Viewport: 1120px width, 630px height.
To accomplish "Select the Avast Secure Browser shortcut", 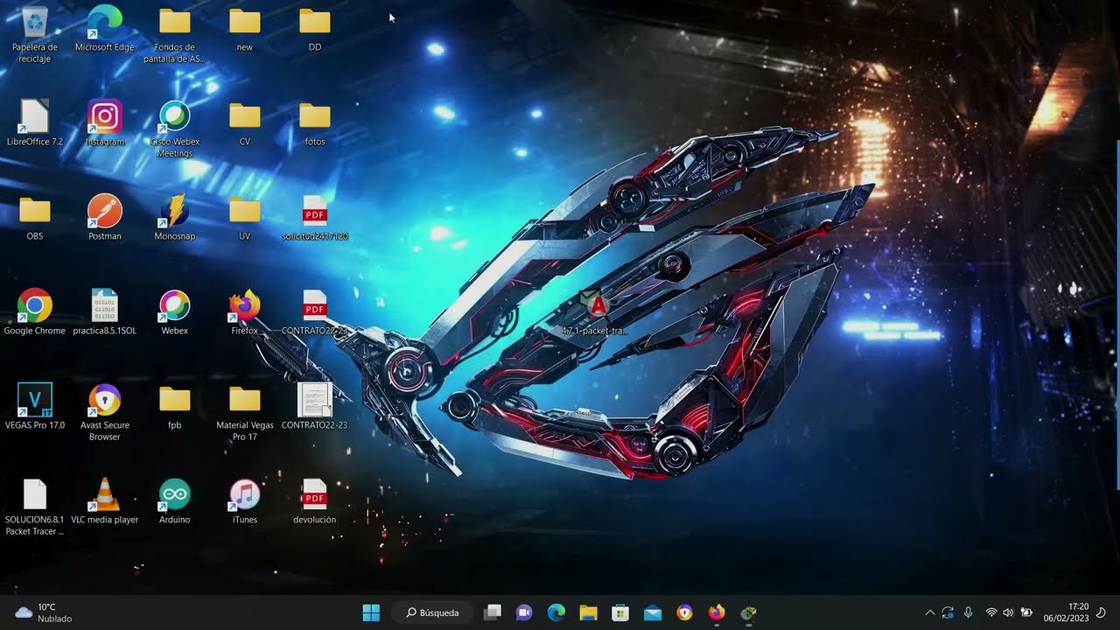I will click(x=105, y=412).
